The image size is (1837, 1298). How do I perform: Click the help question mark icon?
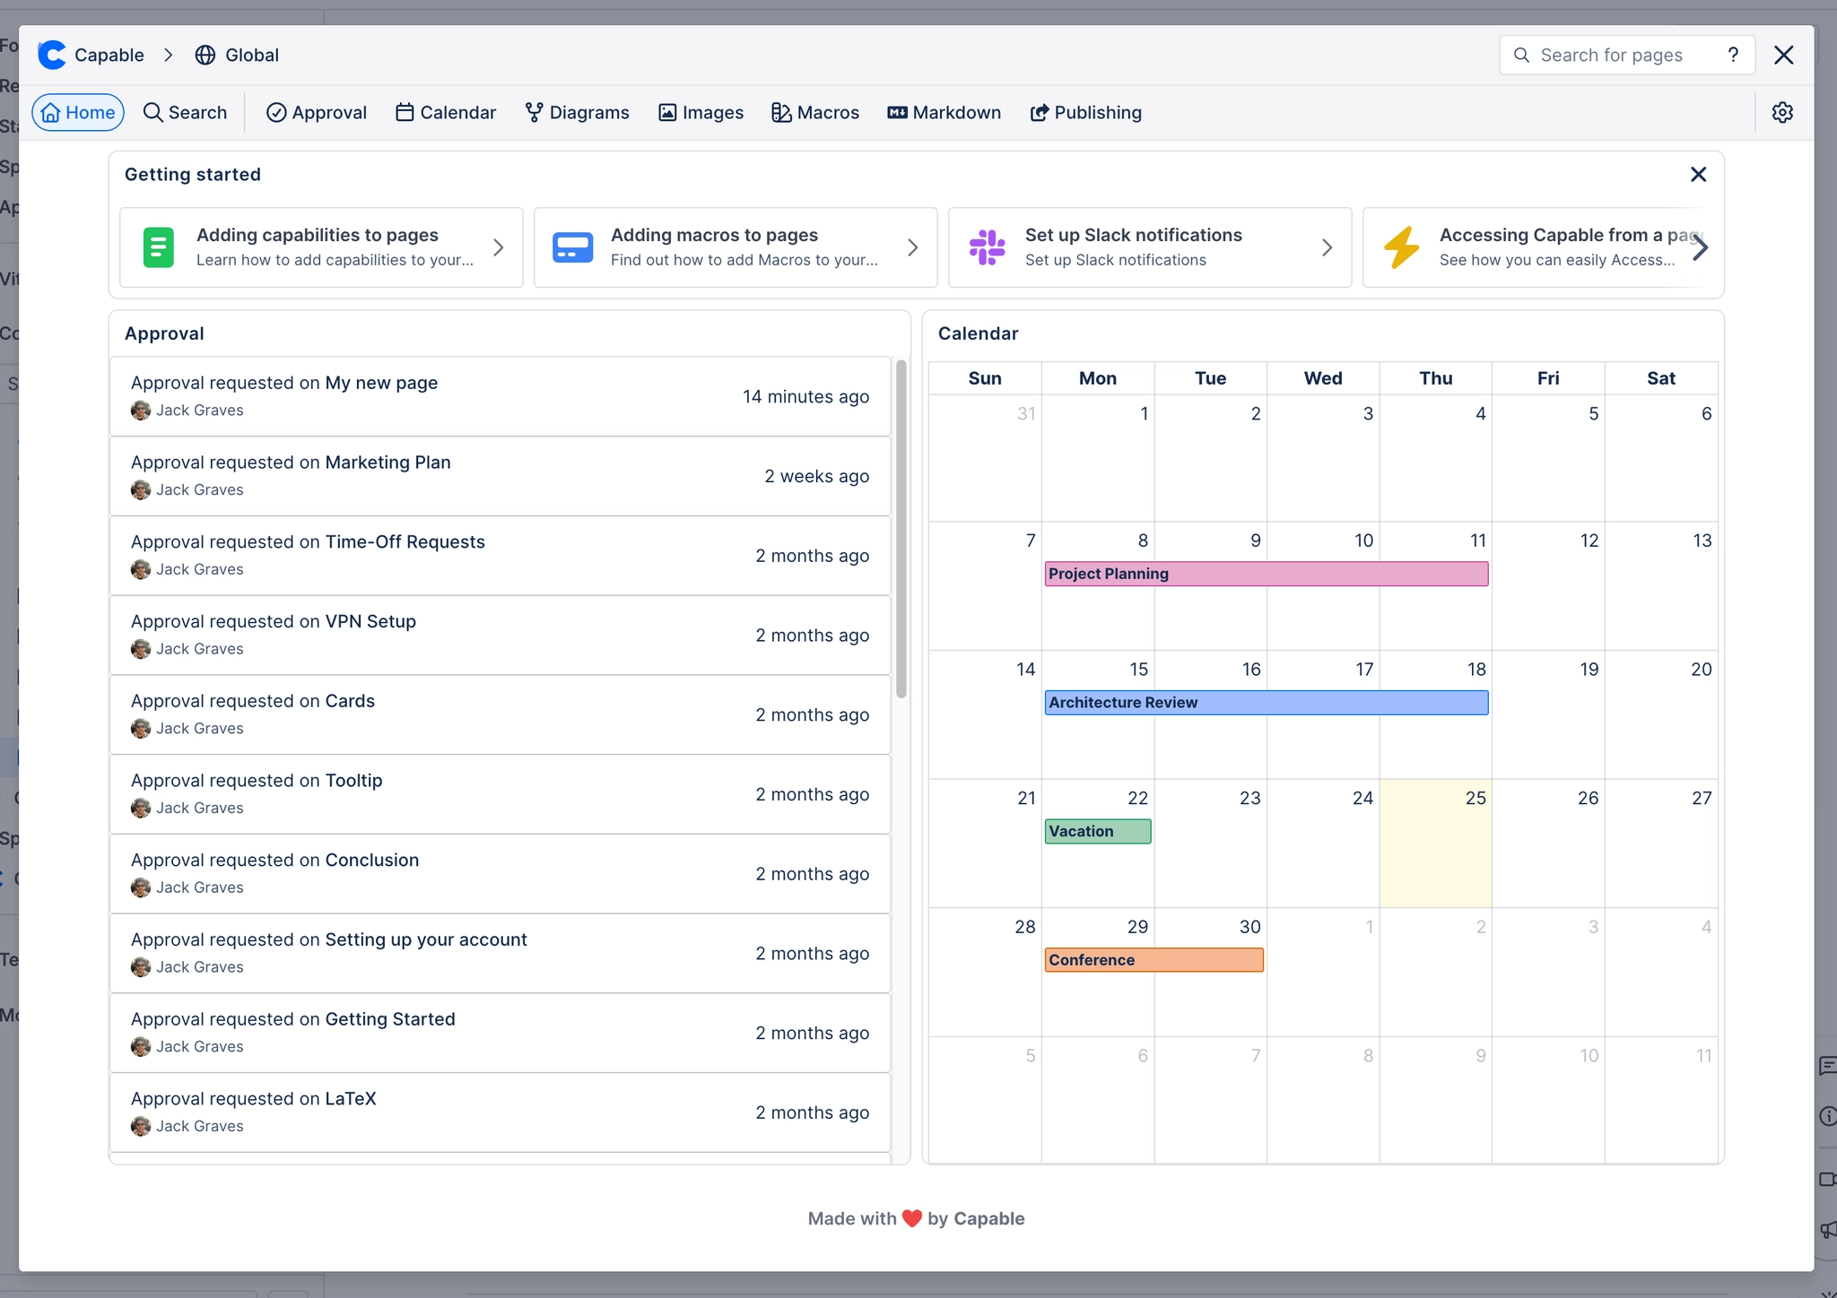pyautogui.click(x=1735, y=55)
